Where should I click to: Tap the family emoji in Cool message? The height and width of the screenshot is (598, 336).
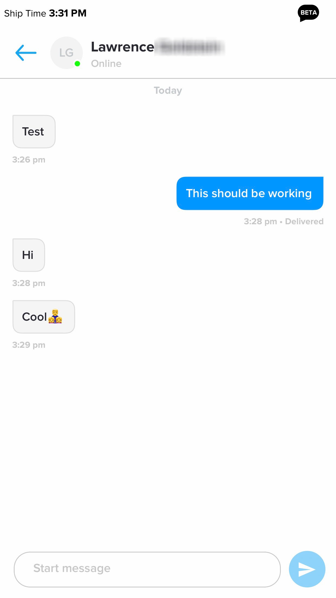pos(55,316)
